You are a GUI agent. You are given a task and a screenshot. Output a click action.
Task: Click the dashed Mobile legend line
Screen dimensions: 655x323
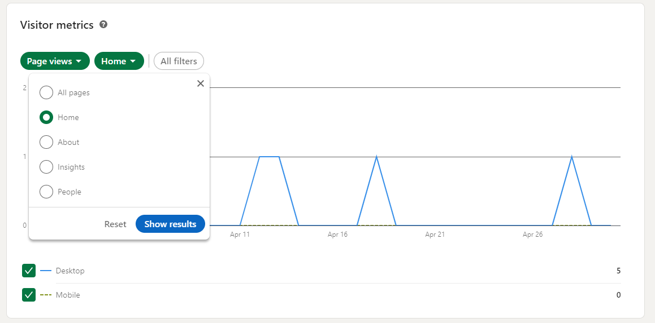46,295
